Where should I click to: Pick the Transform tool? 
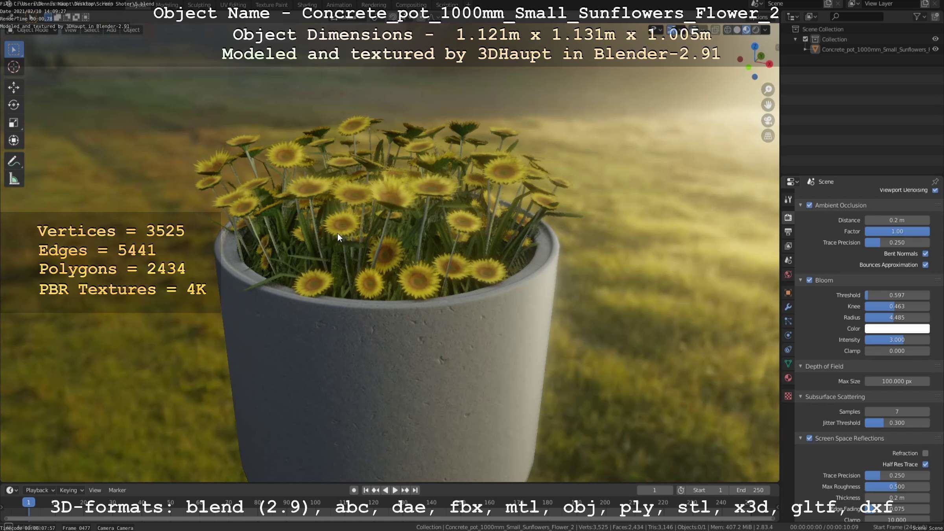pyautogui.click(x=14, y=140)
